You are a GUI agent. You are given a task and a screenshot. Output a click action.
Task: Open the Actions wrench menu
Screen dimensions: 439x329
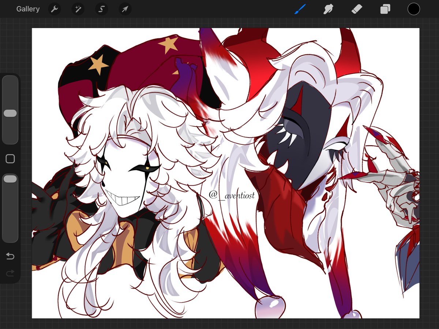[x=55, y=9]
